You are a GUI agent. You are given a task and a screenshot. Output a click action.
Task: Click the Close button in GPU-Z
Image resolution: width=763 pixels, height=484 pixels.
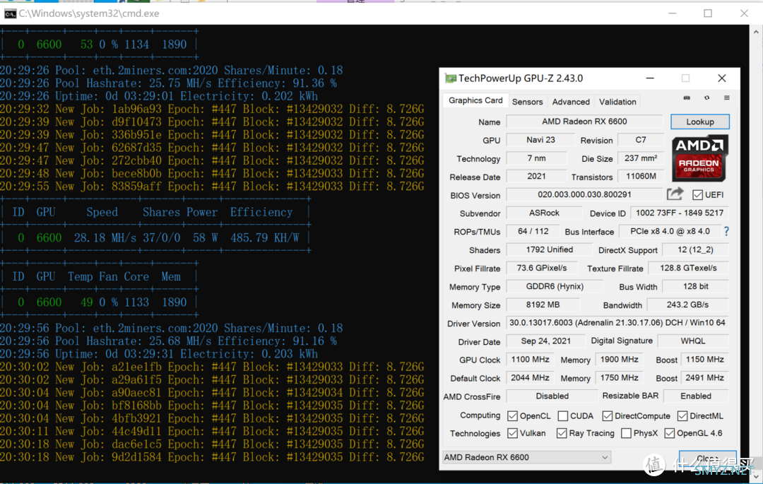click(x=707, y=459)
